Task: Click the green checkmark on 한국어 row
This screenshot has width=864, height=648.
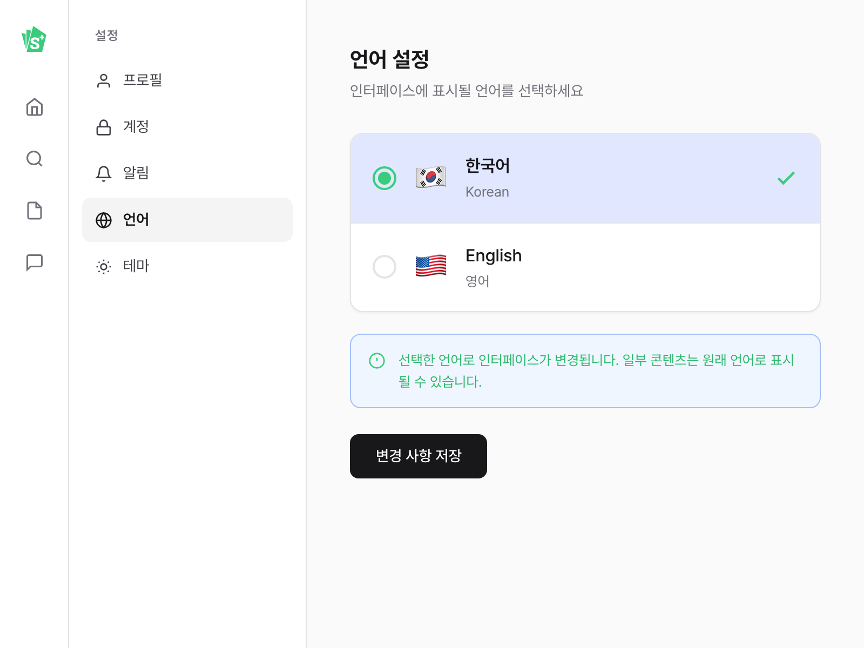Action: (786, 178)
